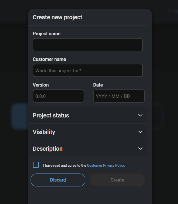The image size is (178, 204).
Task: Click the "Date" field label
Action: [x=98, y=85]
